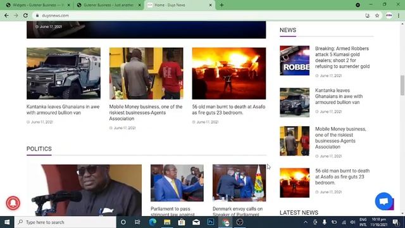405x228 pixels.
Task: Click the page vertical scrollbar thumb
Action: [x=402, y=85]
